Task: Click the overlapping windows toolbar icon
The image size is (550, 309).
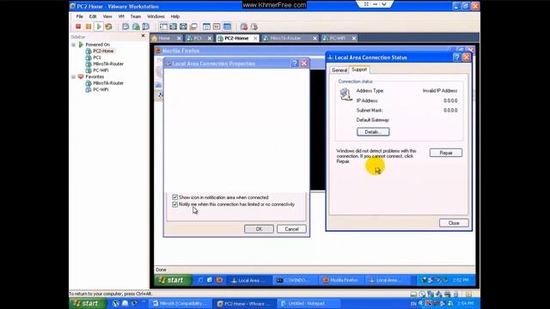Action: 193,27
